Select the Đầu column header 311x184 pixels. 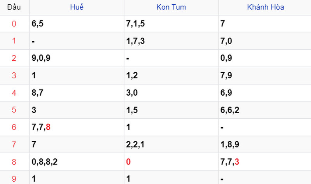[14, 7]
